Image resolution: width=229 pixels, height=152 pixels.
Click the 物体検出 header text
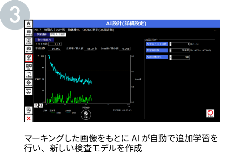74,30
